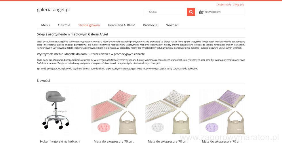The image size is (282, 143).
Task: Open the Zarejestruj się link
Action: pyautogui.click(x=224, y=5)
